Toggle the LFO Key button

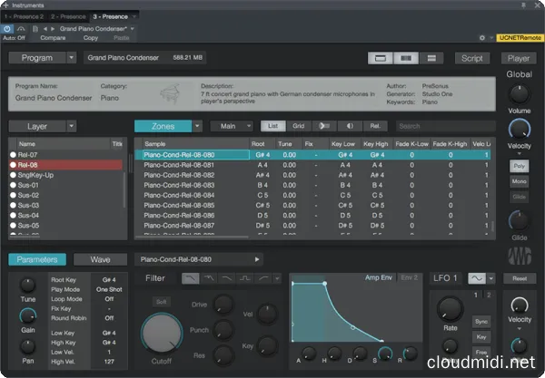[481, 336]
